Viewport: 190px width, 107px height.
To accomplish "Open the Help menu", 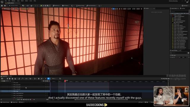I will tap(35, 1).
